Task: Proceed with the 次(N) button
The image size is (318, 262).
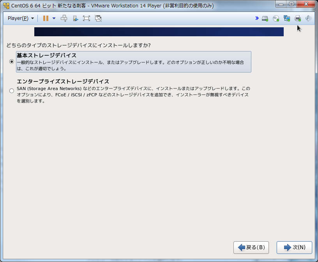Action: point(294,248)
